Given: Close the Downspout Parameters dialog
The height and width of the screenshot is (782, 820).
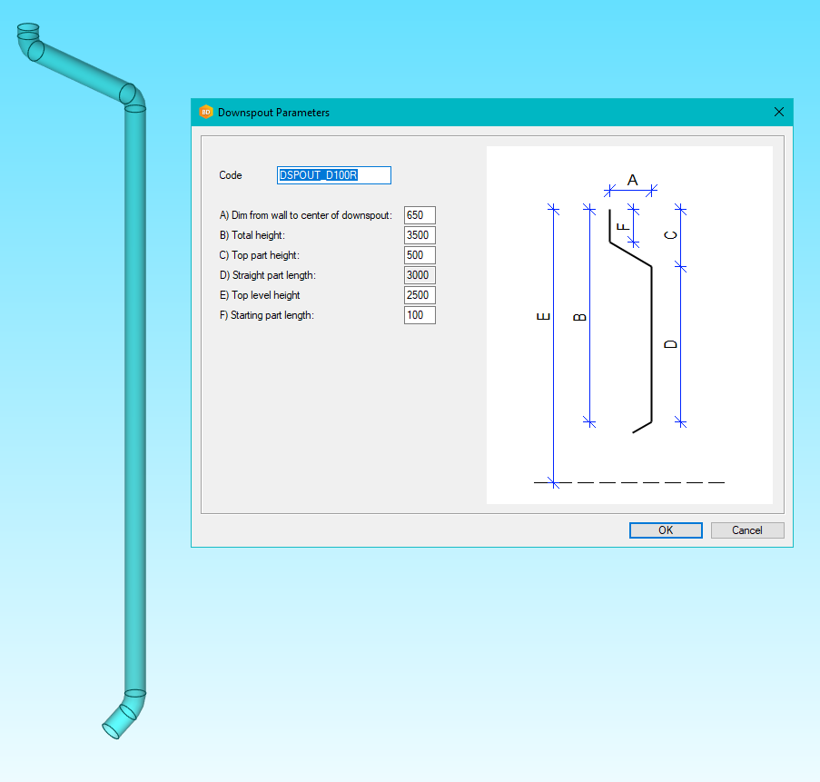Looking at the screenshot, I should pyautogui.click(x=778, y=112).
